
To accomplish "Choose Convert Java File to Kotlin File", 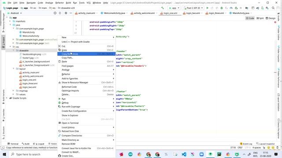I will click(x=86, y=148).
